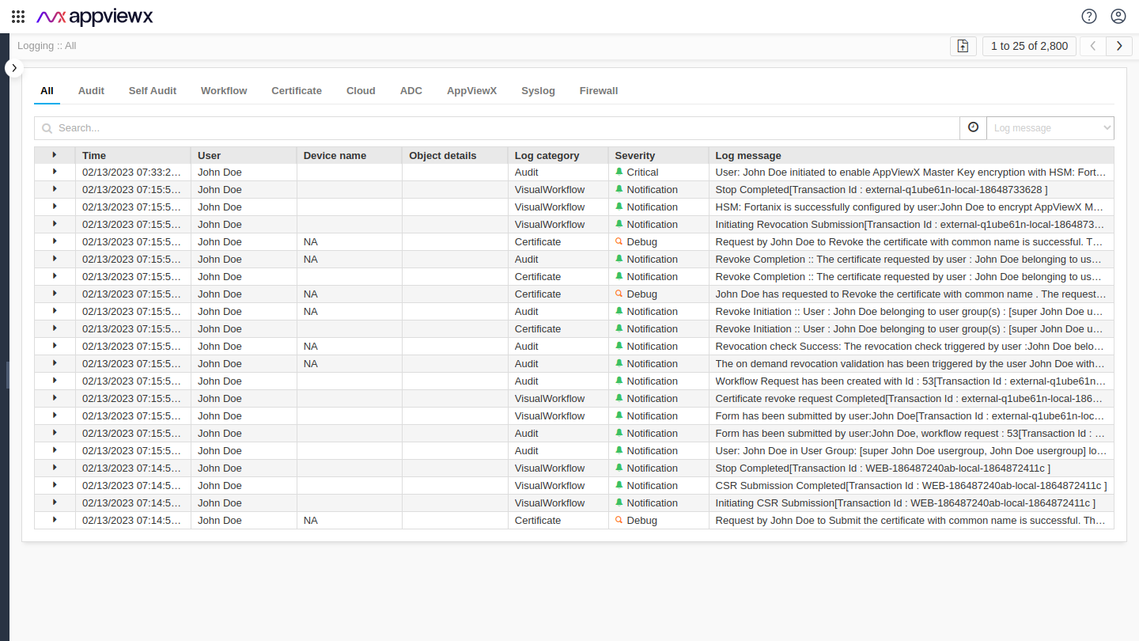
Task: Click the search magnifier icon
Action: [47, 128]
